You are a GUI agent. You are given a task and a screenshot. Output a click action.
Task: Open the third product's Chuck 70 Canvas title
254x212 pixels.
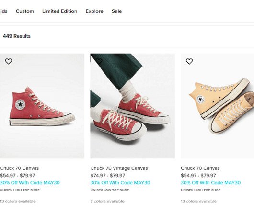200,168
